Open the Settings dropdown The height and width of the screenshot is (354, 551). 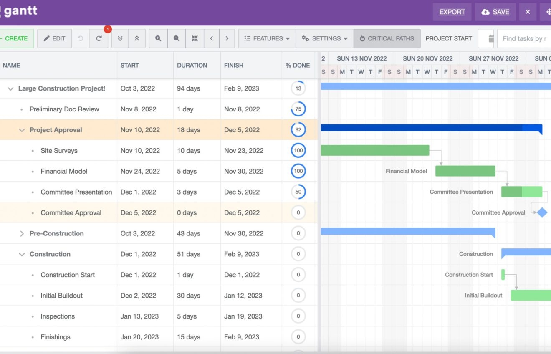[324, 38]
